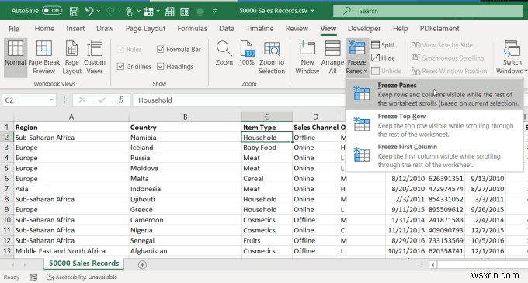This screenshot has height=283, width=528.
Task: Open the Undo history dropdown arrow
Action: click(99, 11)
